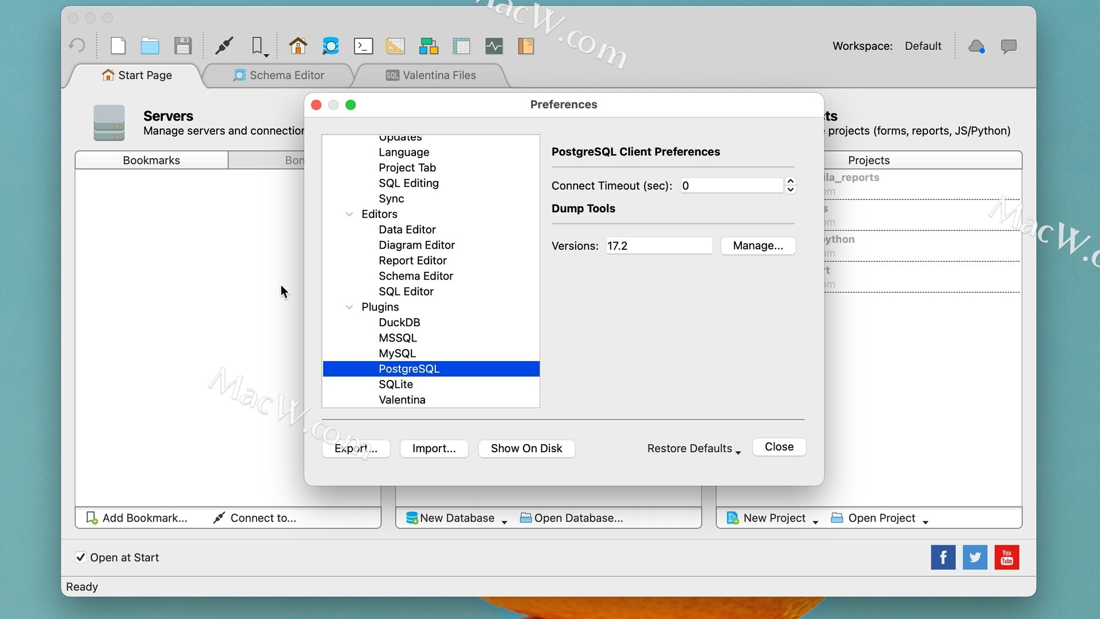
Task: Open diagram editor blocks icon
Action: [x=429, y=46]
